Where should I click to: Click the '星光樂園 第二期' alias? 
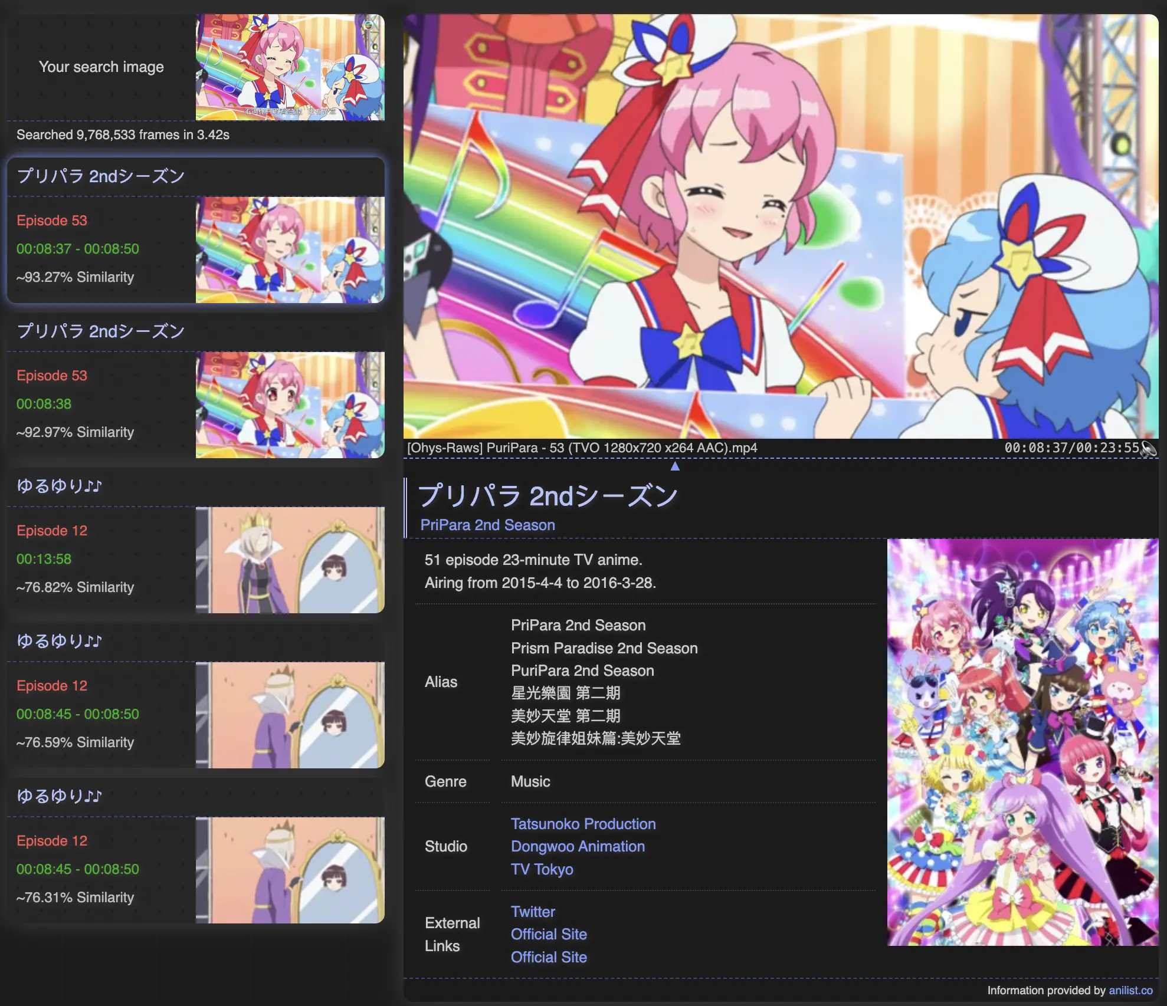[x=566, y=693]
